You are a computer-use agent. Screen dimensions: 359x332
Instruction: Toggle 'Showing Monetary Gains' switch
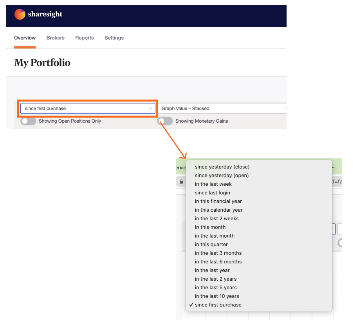click(165, 121)
